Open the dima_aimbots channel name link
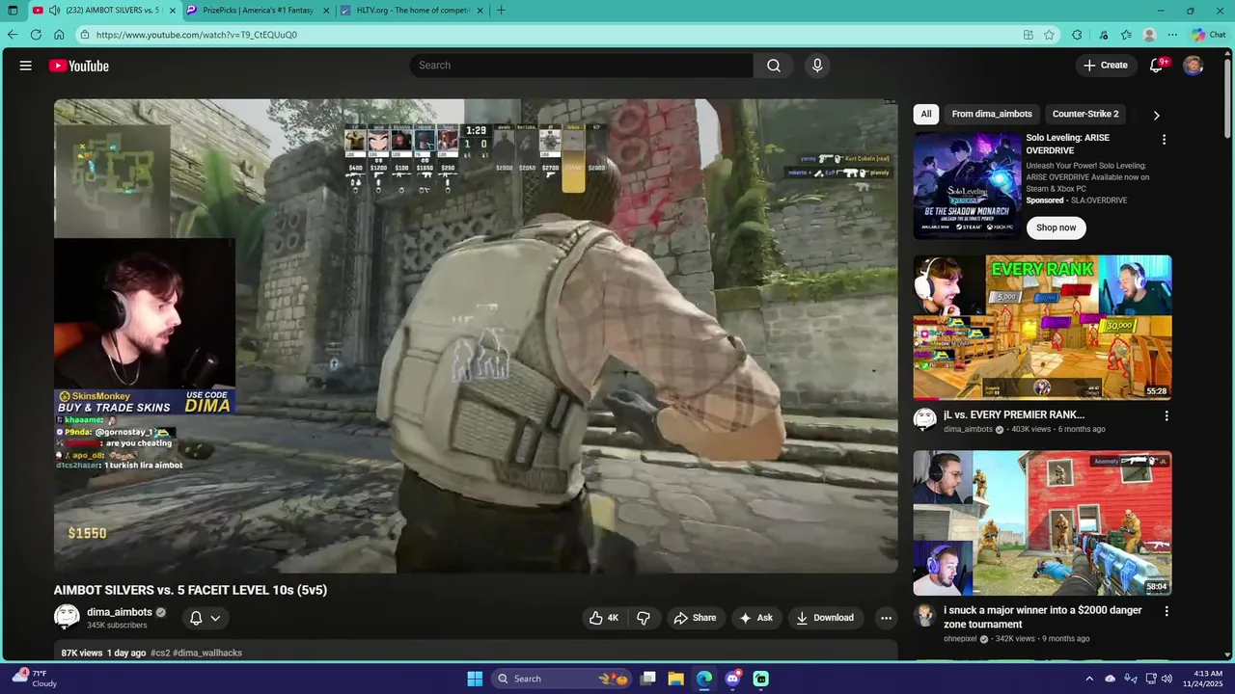 pyautogui.click(x=120, y=612)
